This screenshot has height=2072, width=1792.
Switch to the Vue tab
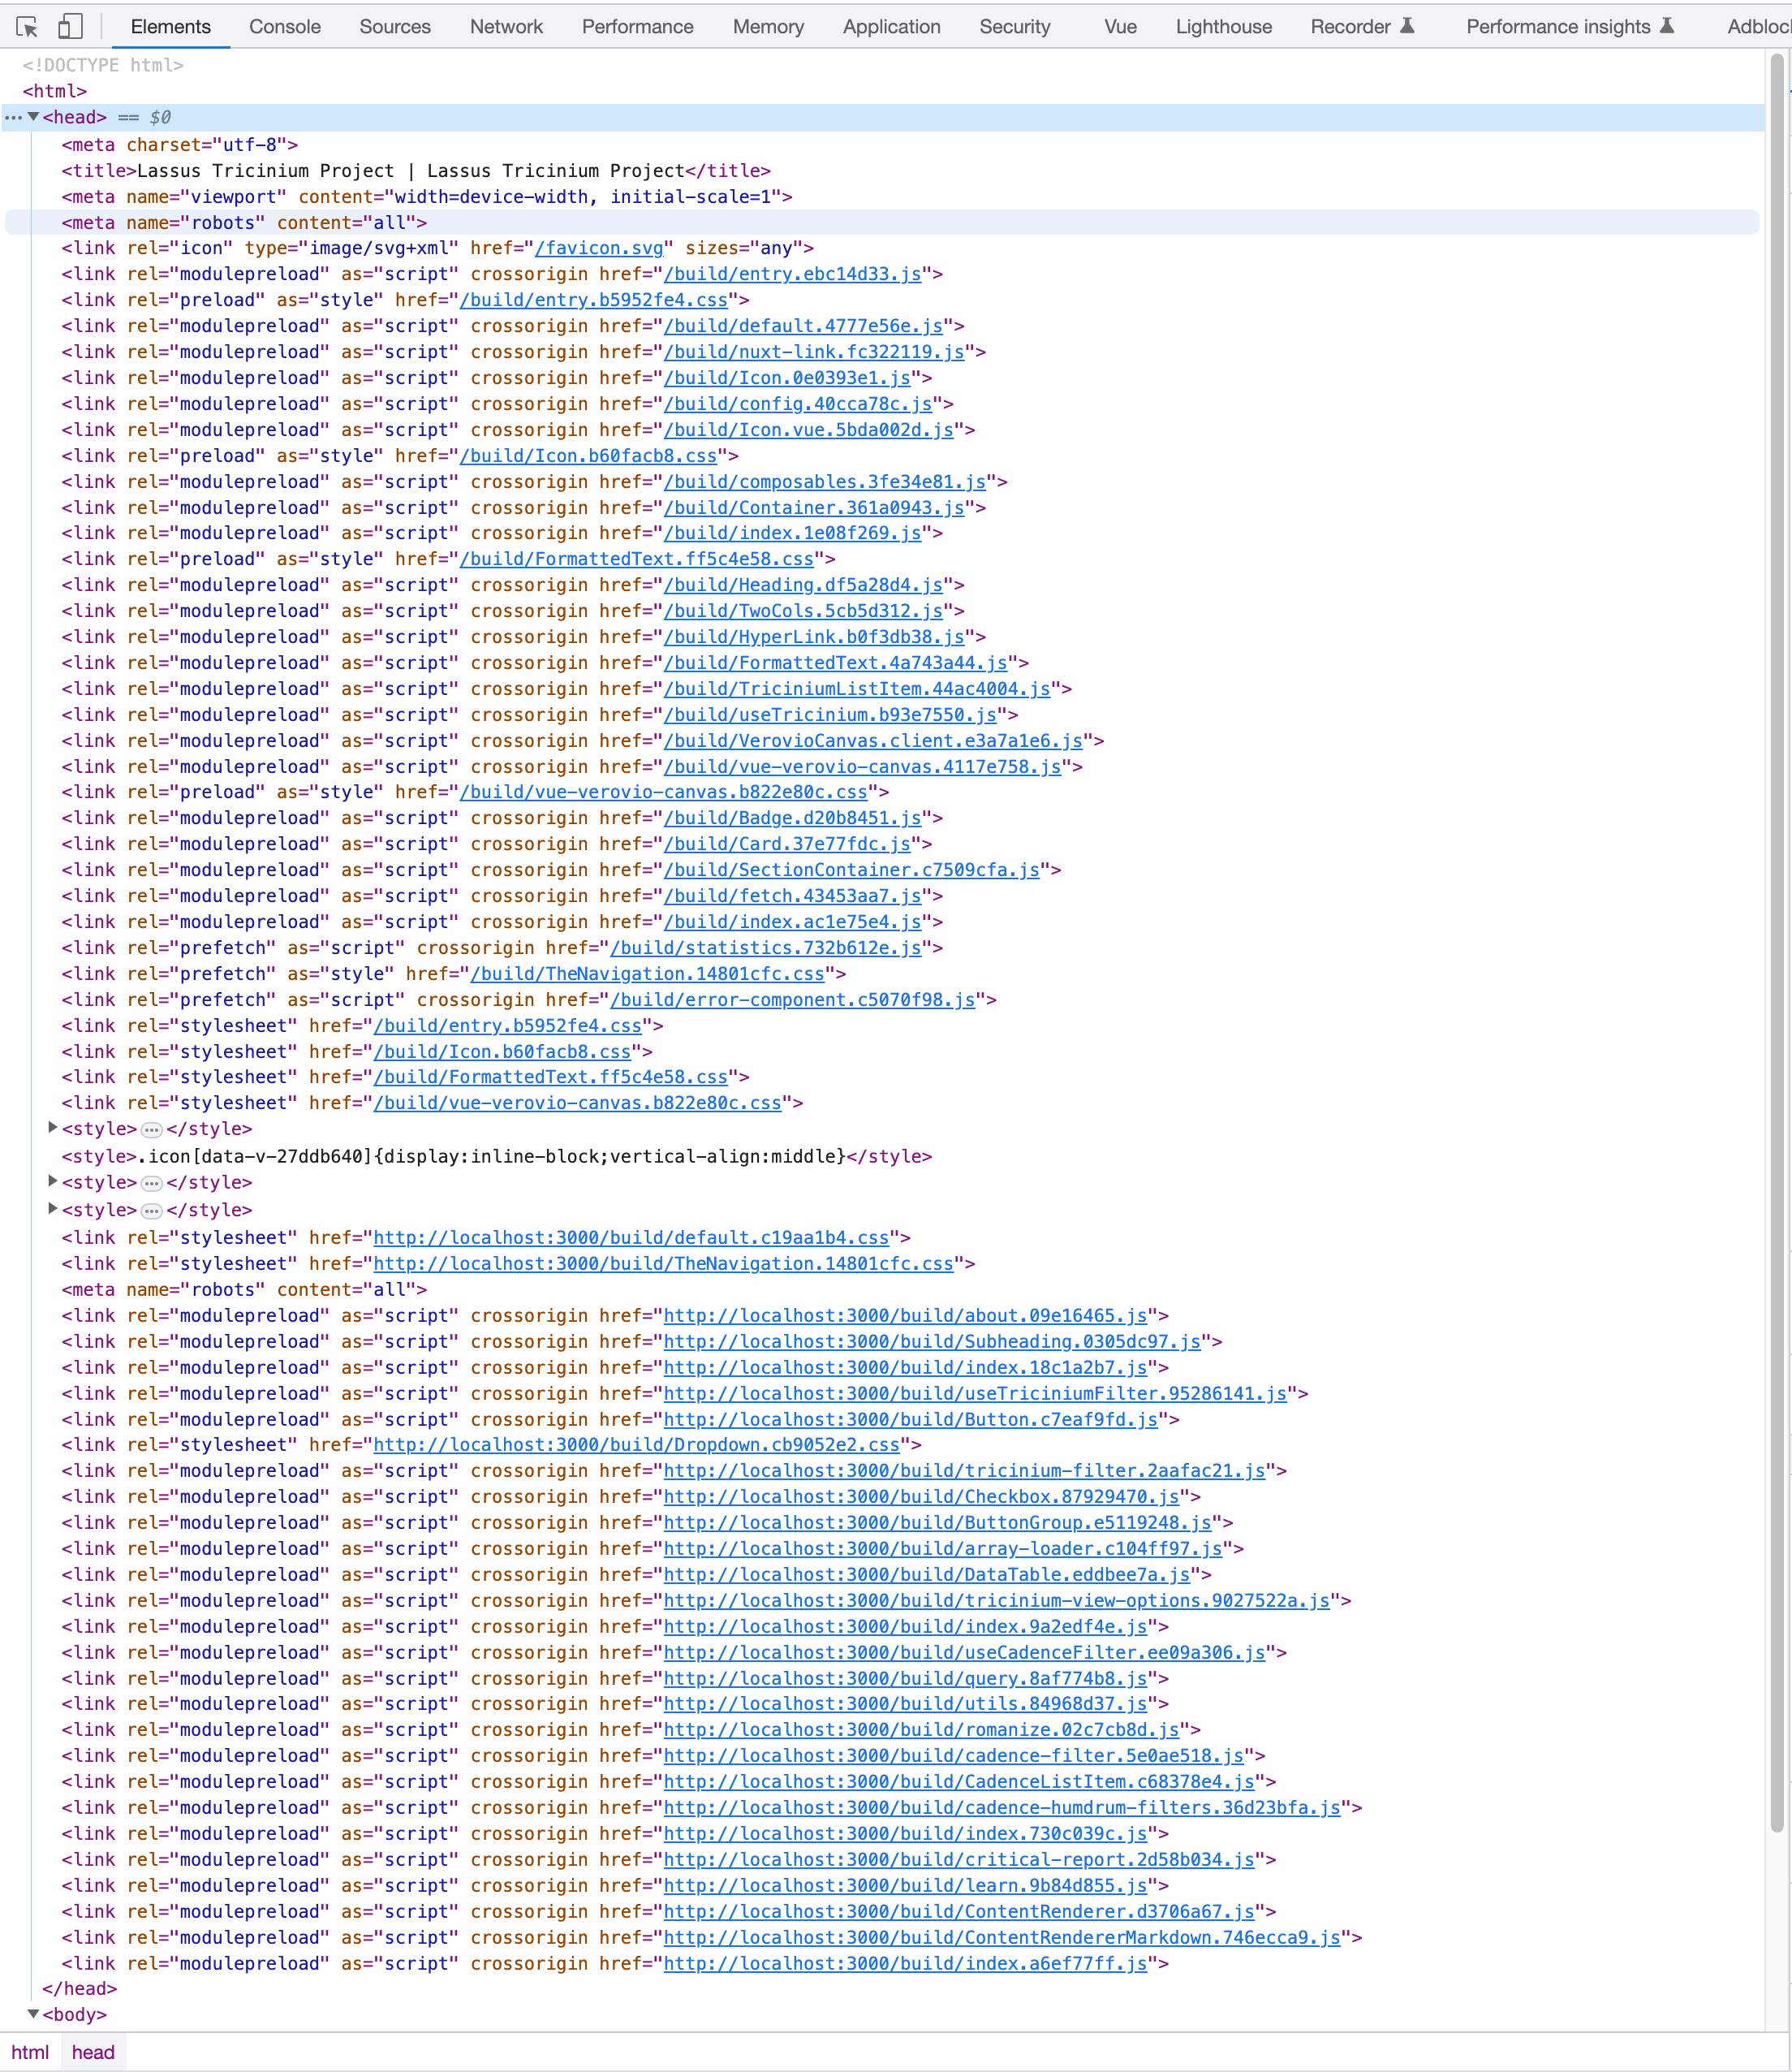(x=1119, y=27)
